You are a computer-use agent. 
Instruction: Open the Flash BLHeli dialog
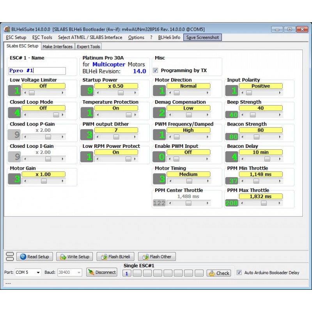click(x=115, y=257)
